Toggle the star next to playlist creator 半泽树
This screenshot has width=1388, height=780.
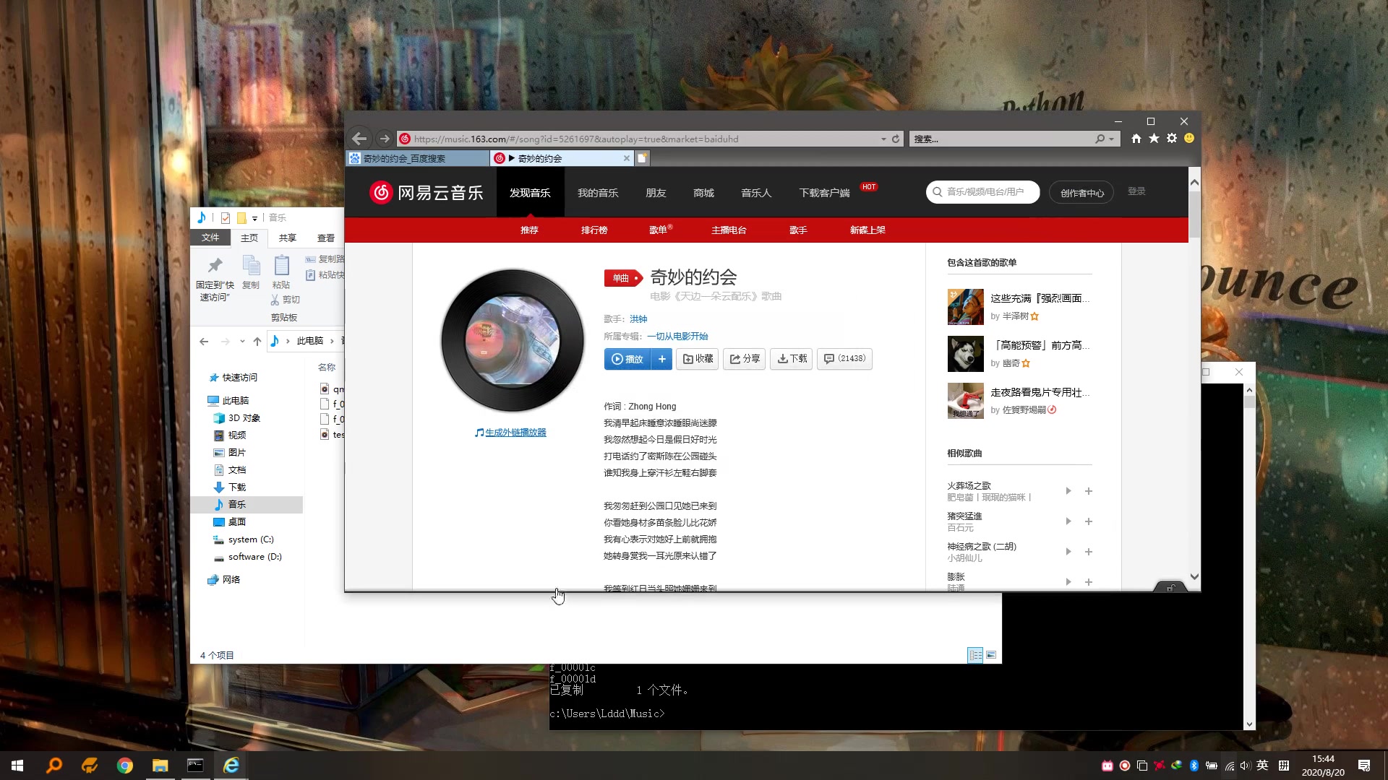click(1034, 316)
